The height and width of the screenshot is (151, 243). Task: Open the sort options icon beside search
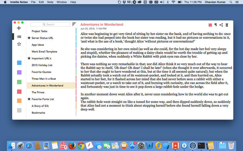pos(74,24)
